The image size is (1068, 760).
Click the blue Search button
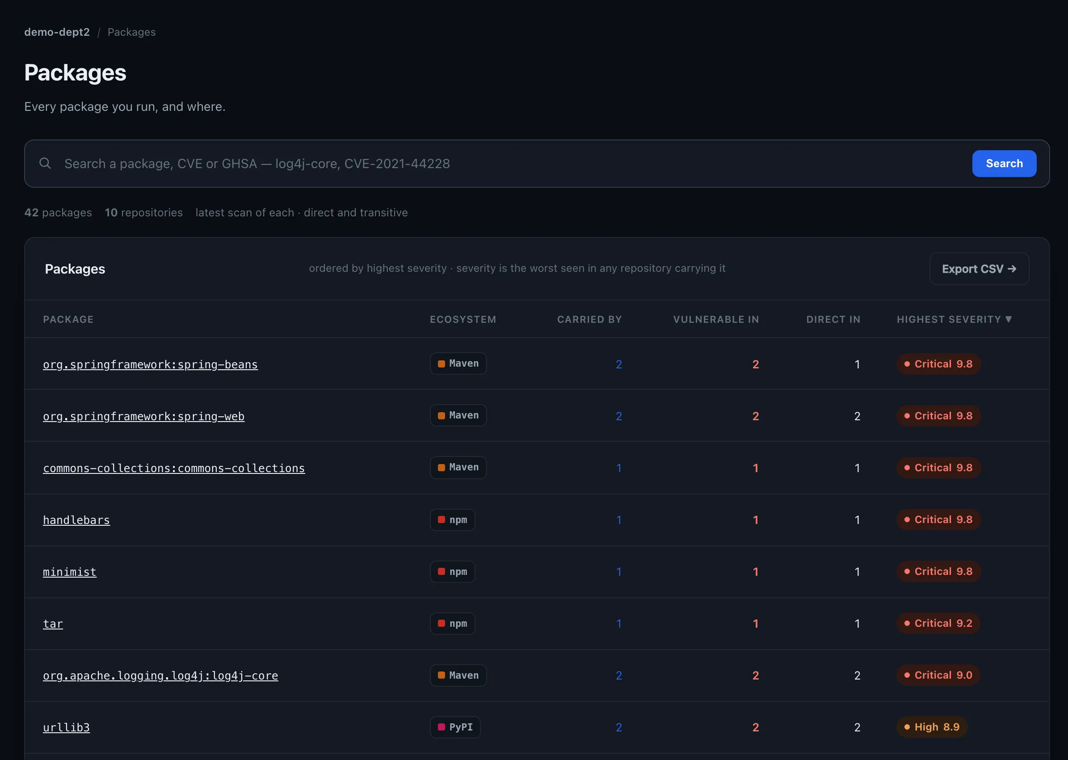pyautogui.click(x=1004, y=163)
